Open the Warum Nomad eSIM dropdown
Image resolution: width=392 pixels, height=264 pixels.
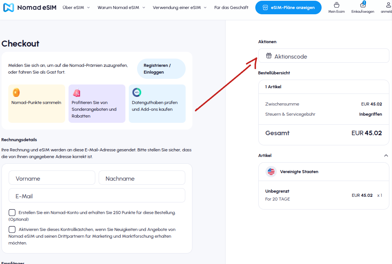pos(121,8)
